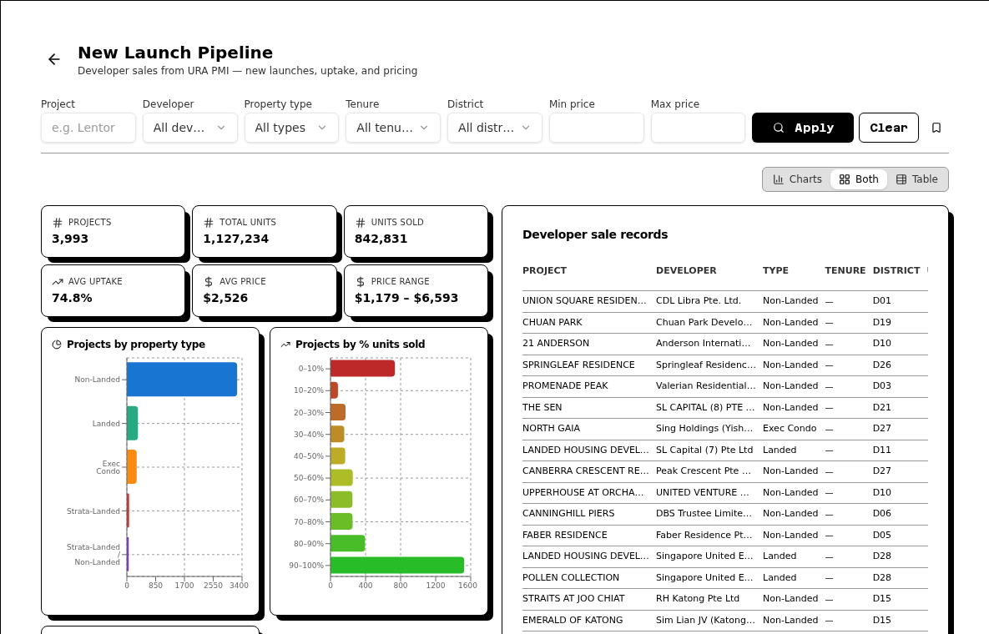Click the Clear filters button
This screenshot has height=634, width=989.
pos(889,128)
